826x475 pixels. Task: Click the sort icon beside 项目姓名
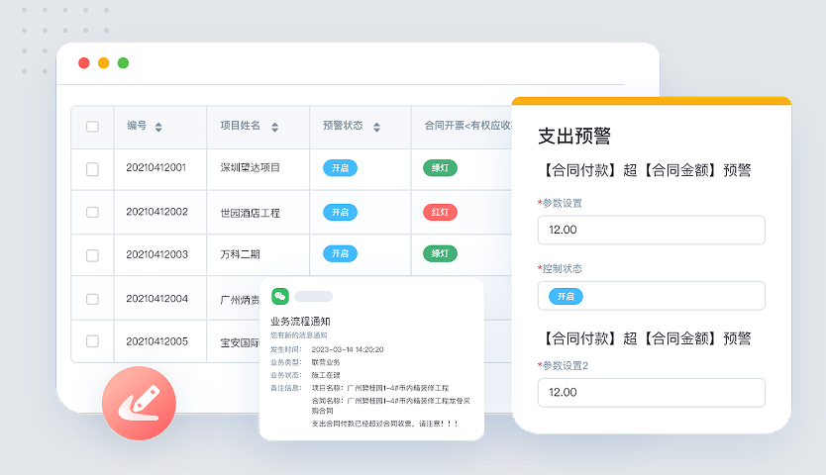(x=274, y=127)
